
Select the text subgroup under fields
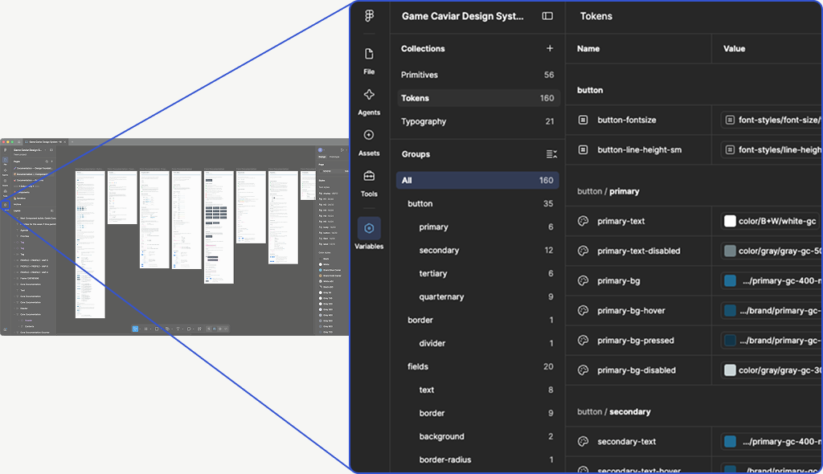point(477,390)
